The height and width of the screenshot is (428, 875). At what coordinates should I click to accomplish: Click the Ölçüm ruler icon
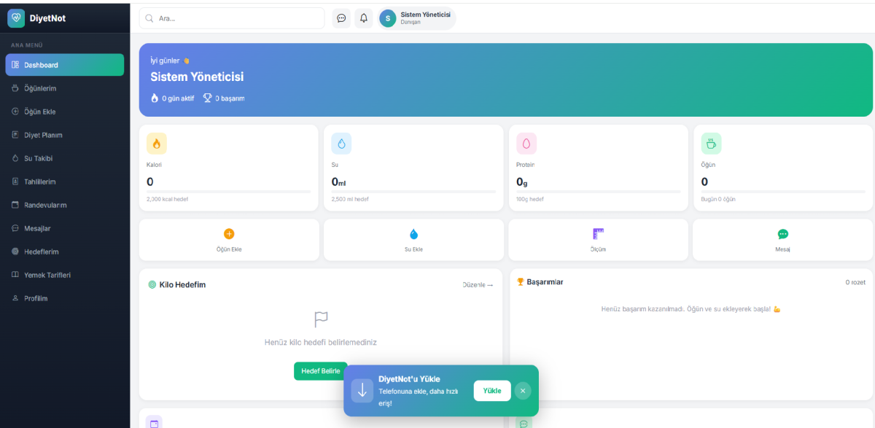pos(598,234)
